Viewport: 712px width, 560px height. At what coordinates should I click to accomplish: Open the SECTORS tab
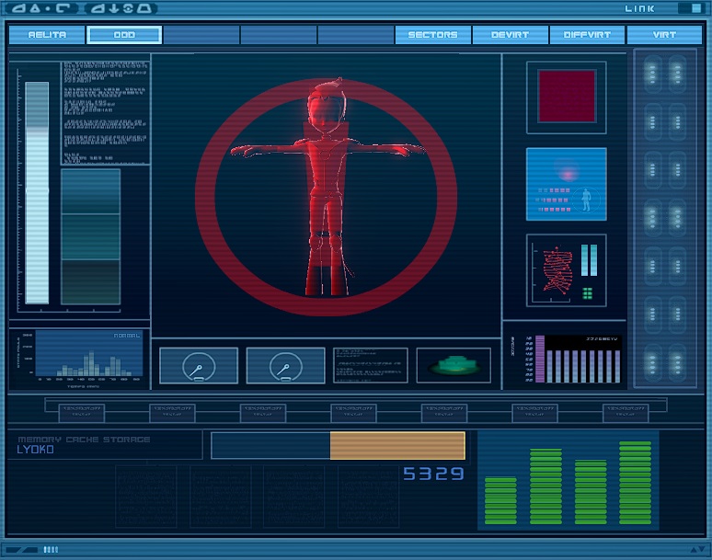[432, 35]
